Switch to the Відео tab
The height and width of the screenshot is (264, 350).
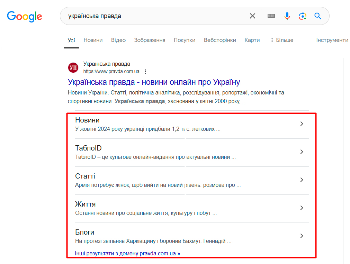(x=118, y=40)
